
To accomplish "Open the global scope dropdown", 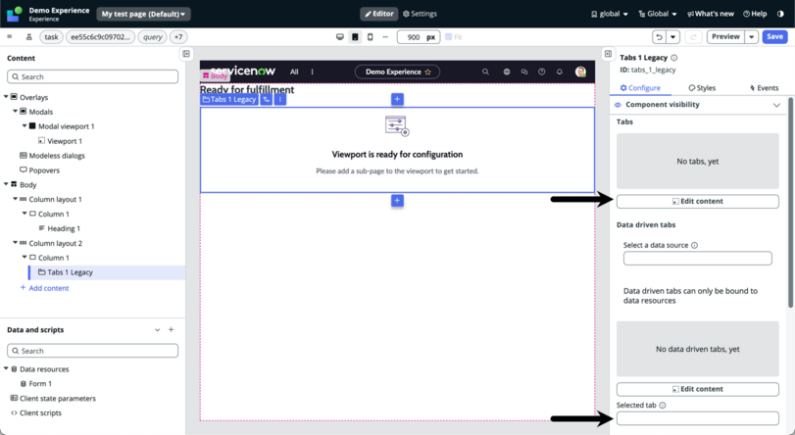I will pyautogui.click(x=610, y=14).
